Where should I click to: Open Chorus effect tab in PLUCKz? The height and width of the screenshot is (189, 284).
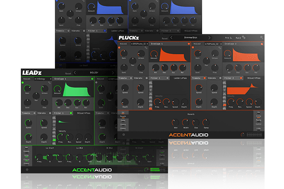click(x=123, y=125)
